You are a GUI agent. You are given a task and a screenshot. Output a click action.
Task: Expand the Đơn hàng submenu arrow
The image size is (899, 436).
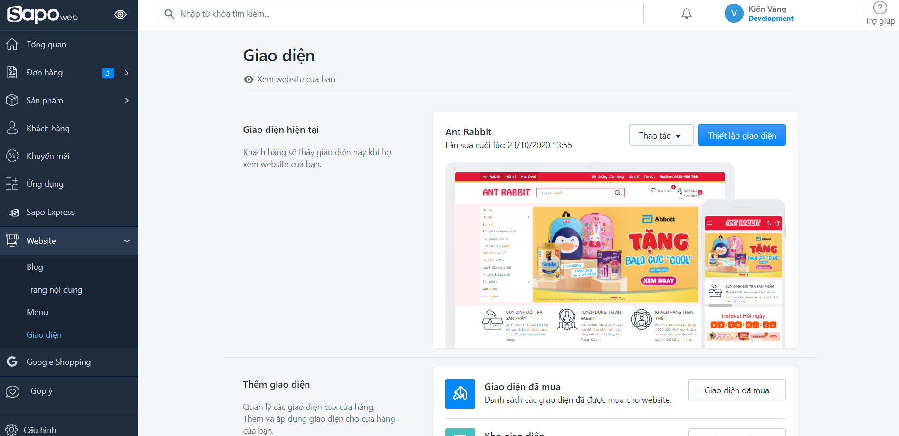[x=127, y=73]
